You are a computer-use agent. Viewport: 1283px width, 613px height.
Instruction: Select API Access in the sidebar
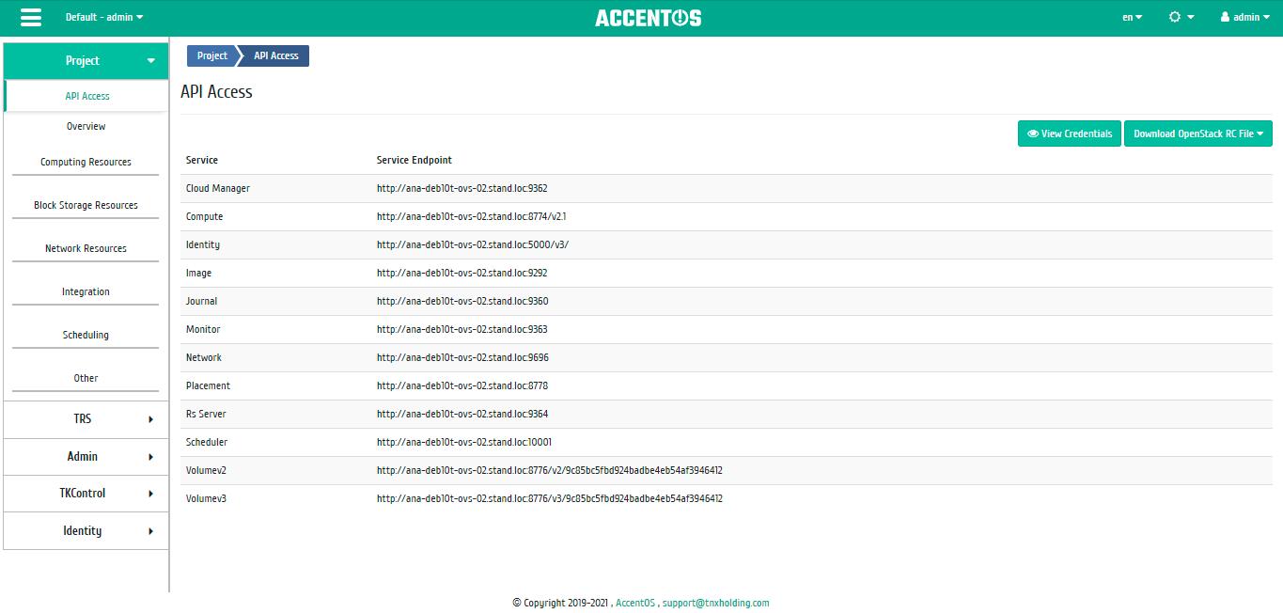(86, 96)
